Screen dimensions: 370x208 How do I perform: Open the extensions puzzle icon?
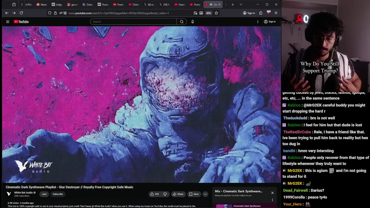point(261,13)
